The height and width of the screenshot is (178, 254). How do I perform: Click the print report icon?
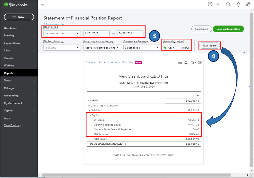point(186,63)
